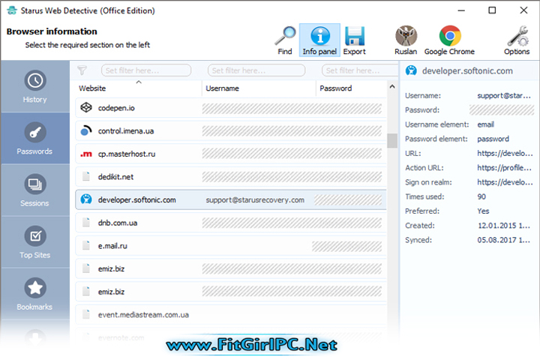Click the Password element value password
This screenshot has width=540, height=360.
(x=493, y=139)
